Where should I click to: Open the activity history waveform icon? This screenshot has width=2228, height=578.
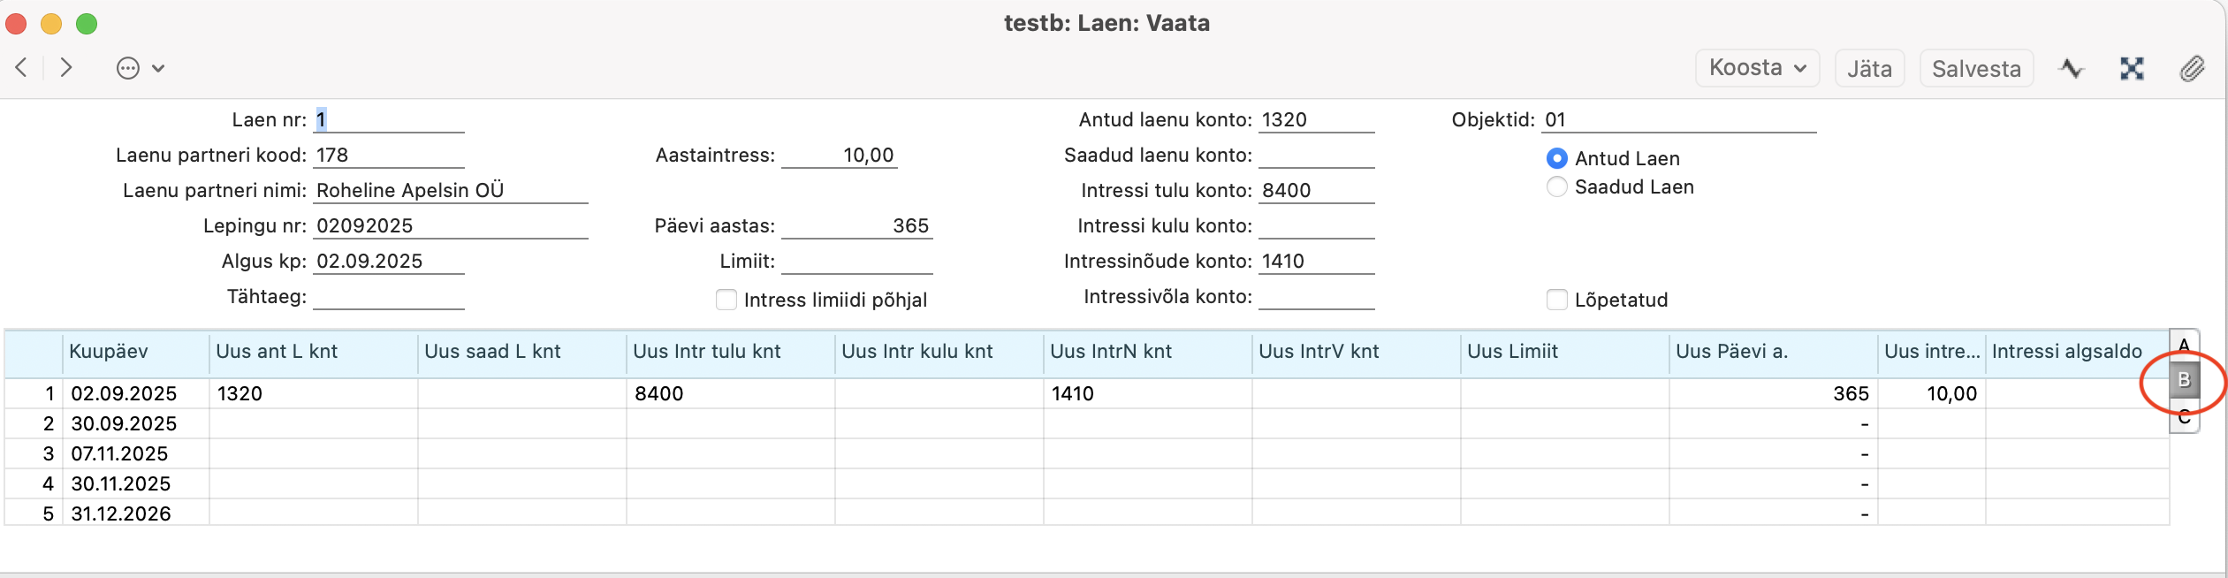click(2072, 68)
